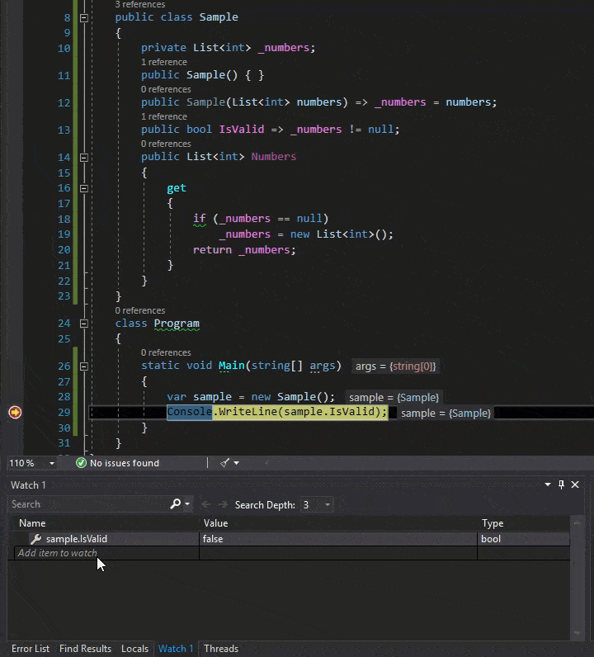Click the args = {string[0]} data tip
This screenshot has width=594, height=657.
(395, 366)
